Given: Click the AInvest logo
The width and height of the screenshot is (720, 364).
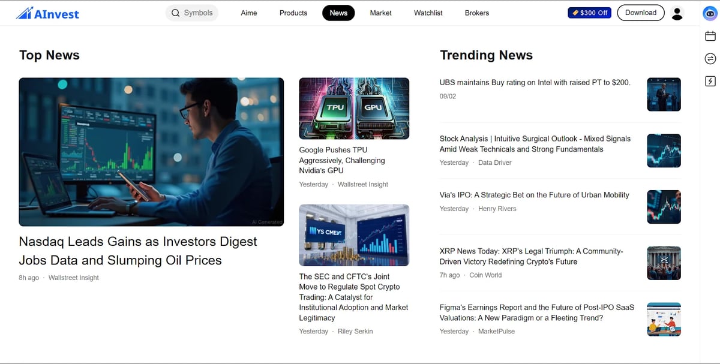Looking at the screenshot, I should 47,13.
